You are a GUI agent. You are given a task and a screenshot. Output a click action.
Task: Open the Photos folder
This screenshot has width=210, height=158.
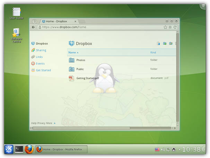pyautogui.click(x=81, y=60)
